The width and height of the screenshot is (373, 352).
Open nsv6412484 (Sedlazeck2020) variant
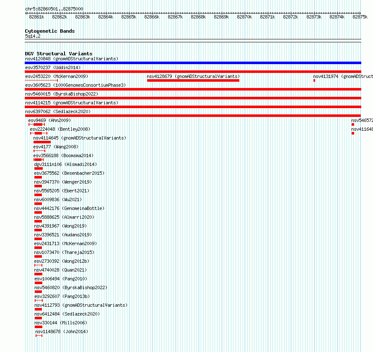[x=67, y=314]
